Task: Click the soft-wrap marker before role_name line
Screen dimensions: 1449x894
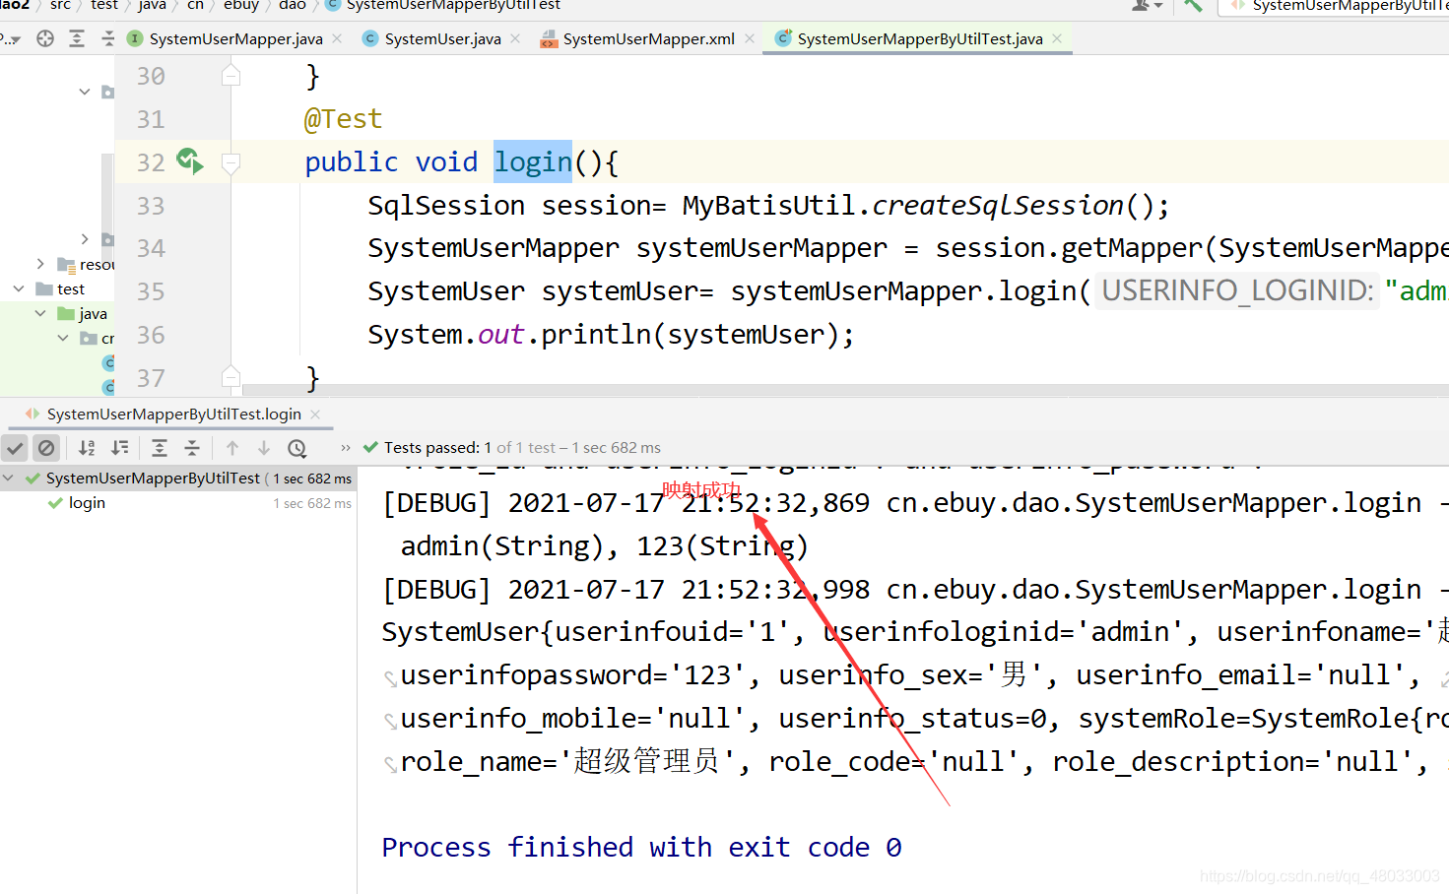Action: [390, 765]
